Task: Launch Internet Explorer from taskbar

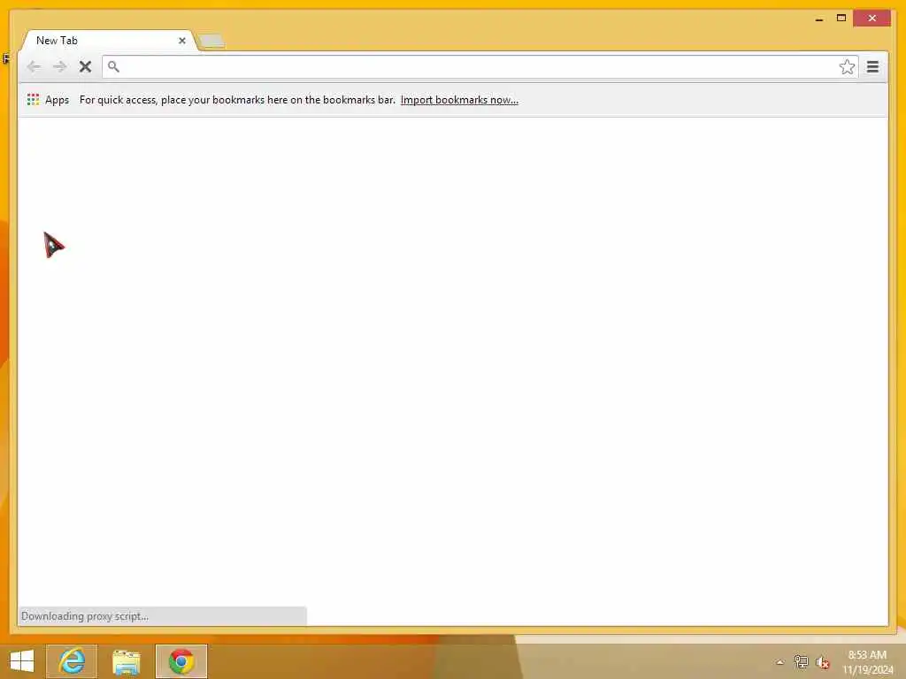Action: pos(72,661)
